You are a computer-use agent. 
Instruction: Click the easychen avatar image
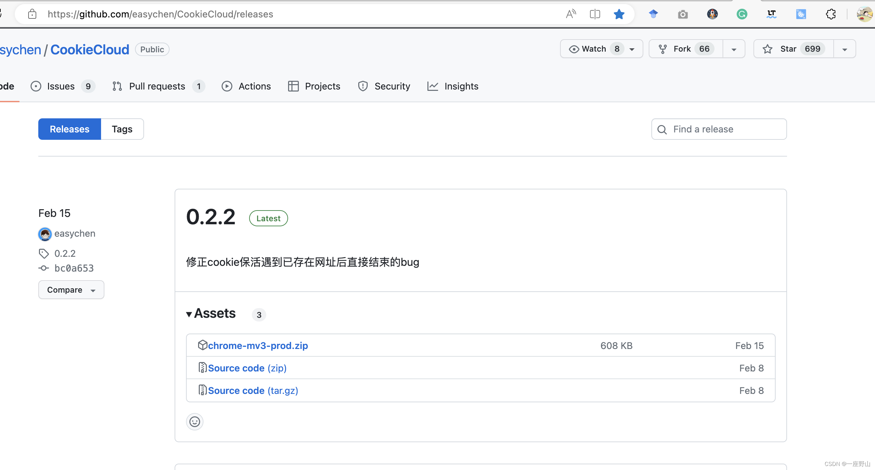(x=45, y=234)
